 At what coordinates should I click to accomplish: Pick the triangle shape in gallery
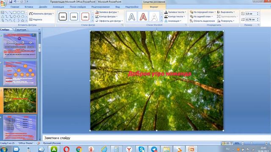point(3,16)
